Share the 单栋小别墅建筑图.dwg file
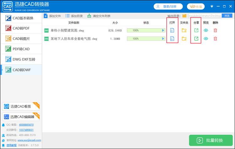The image size is (235, 149). pyautogui.click(x=196, y=30)
